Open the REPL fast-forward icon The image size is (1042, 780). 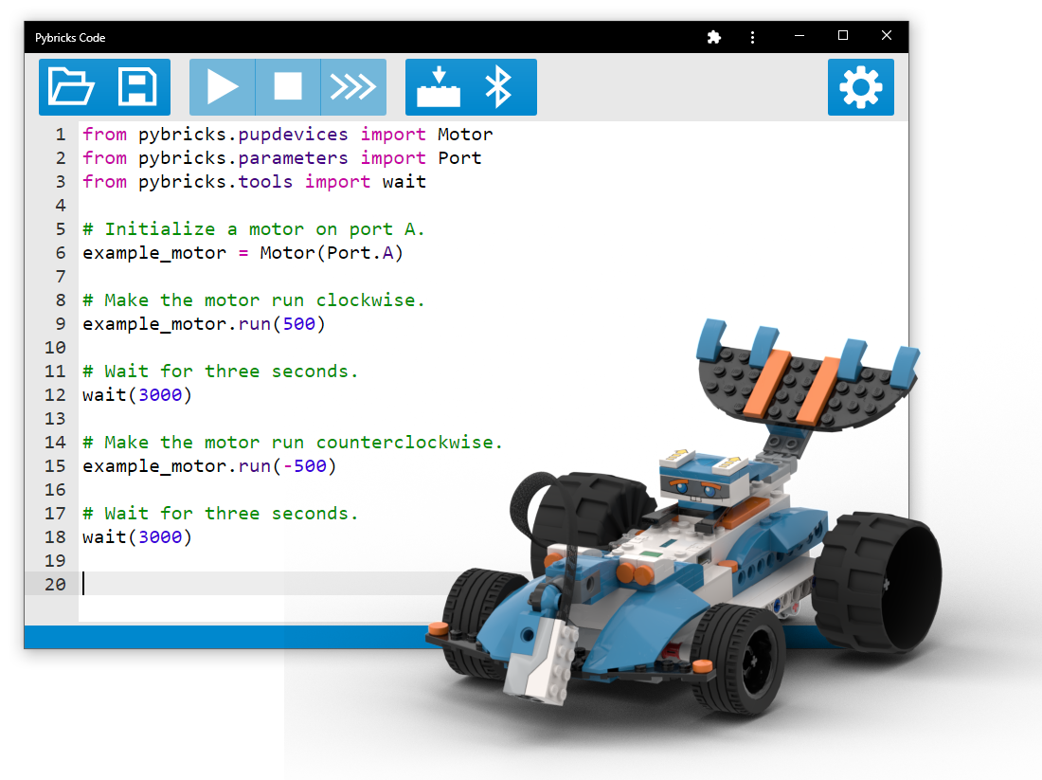tap(354, 86)
